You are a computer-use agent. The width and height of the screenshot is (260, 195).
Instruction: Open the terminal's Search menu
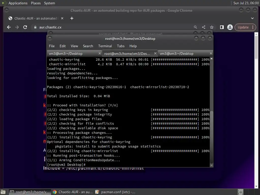click(88, 46)
